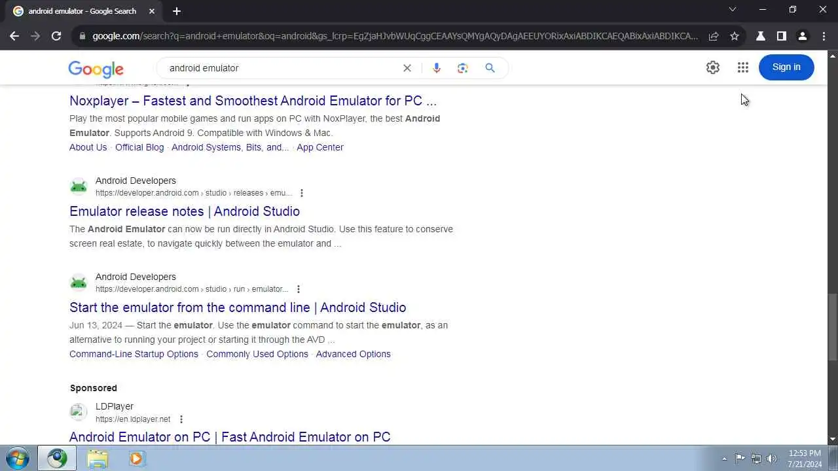The image size is (838, 471).
Task: Click the page vertical scrollbar thumb
Action: [833, 327]
